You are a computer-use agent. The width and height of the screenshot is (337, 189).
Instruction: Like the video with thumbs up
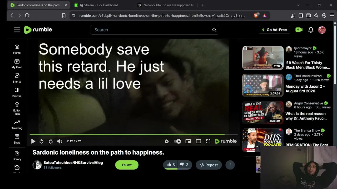point(171,165)
